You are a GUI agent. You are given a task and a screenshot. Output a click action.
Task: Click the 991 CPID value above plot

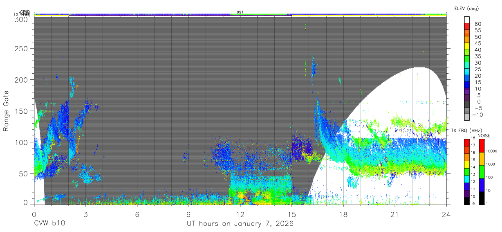(240, 12)
